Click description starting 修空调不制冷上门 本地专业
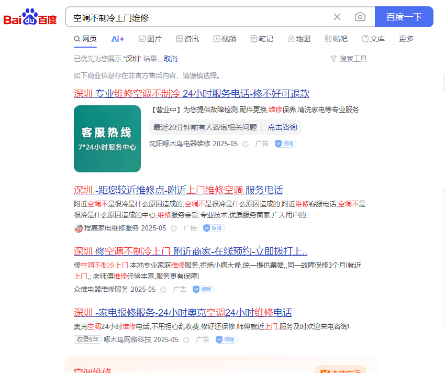Image resolution: width=445 pixels, height=373 pixels. (218, 271)
